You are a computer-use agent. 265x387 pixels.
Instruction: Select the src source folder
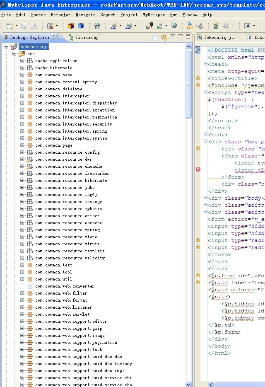pyautogui.click(x=31, y=53)
